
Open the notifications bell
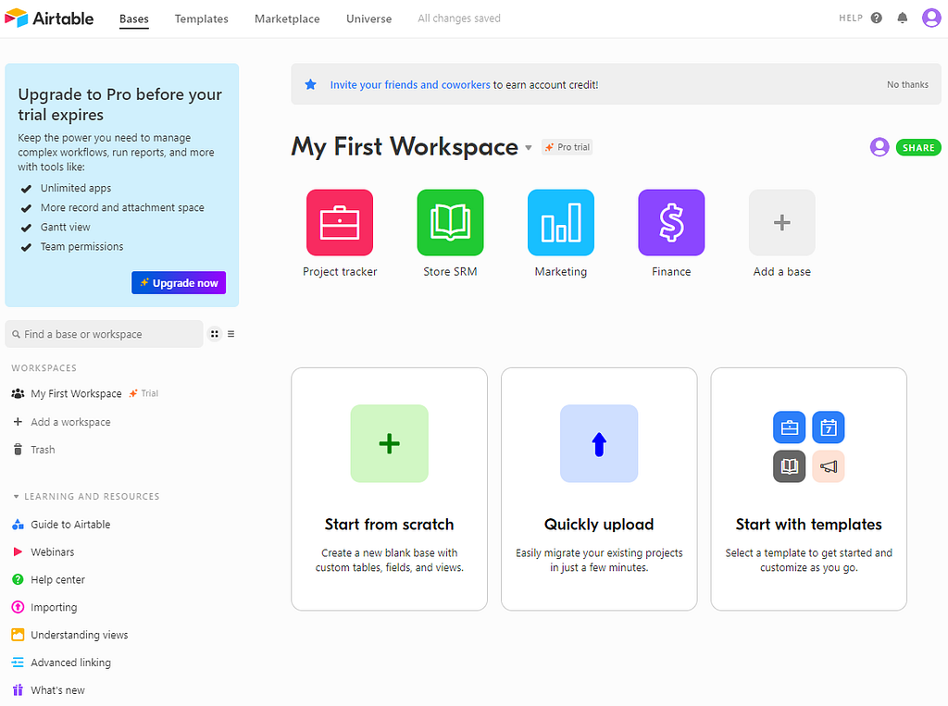[x=902, y=19]
